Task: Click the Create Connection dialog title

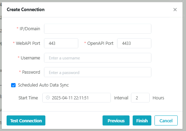Action: pyautogui.click(x=26, y=9)
